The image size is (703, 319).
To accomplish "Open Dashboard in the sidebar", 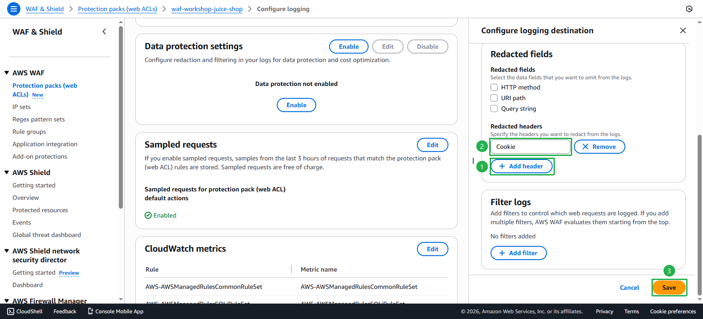I will [28, 285].
